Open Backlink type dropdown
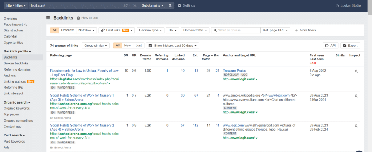 150,30
